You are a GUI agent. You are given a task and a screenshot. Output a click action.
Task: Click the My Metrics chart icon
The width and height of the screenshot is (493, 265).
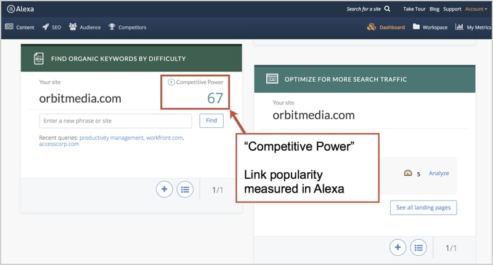(459, 26)
